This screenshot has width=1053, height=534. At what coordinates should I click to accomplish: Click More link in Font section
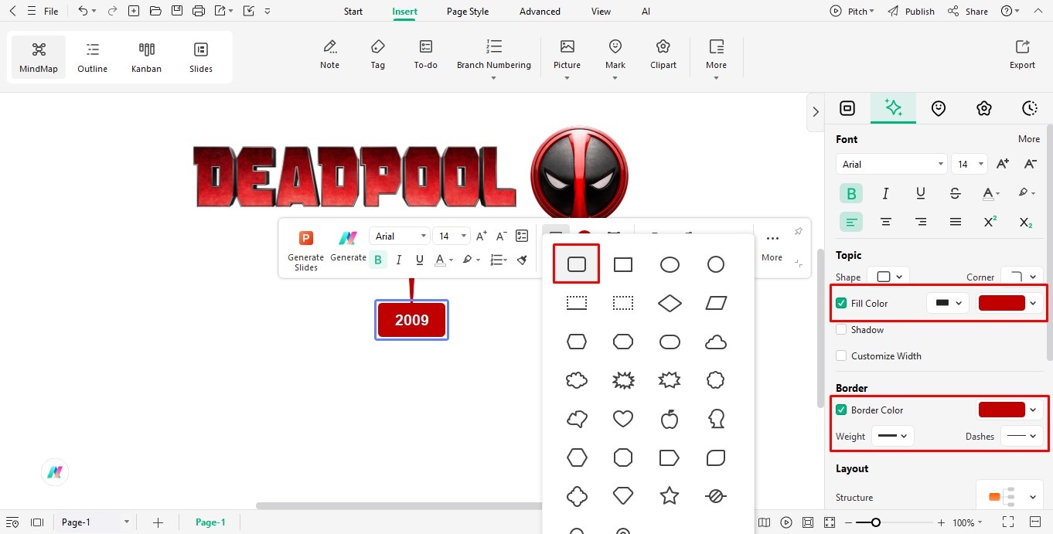point(1029,139)
